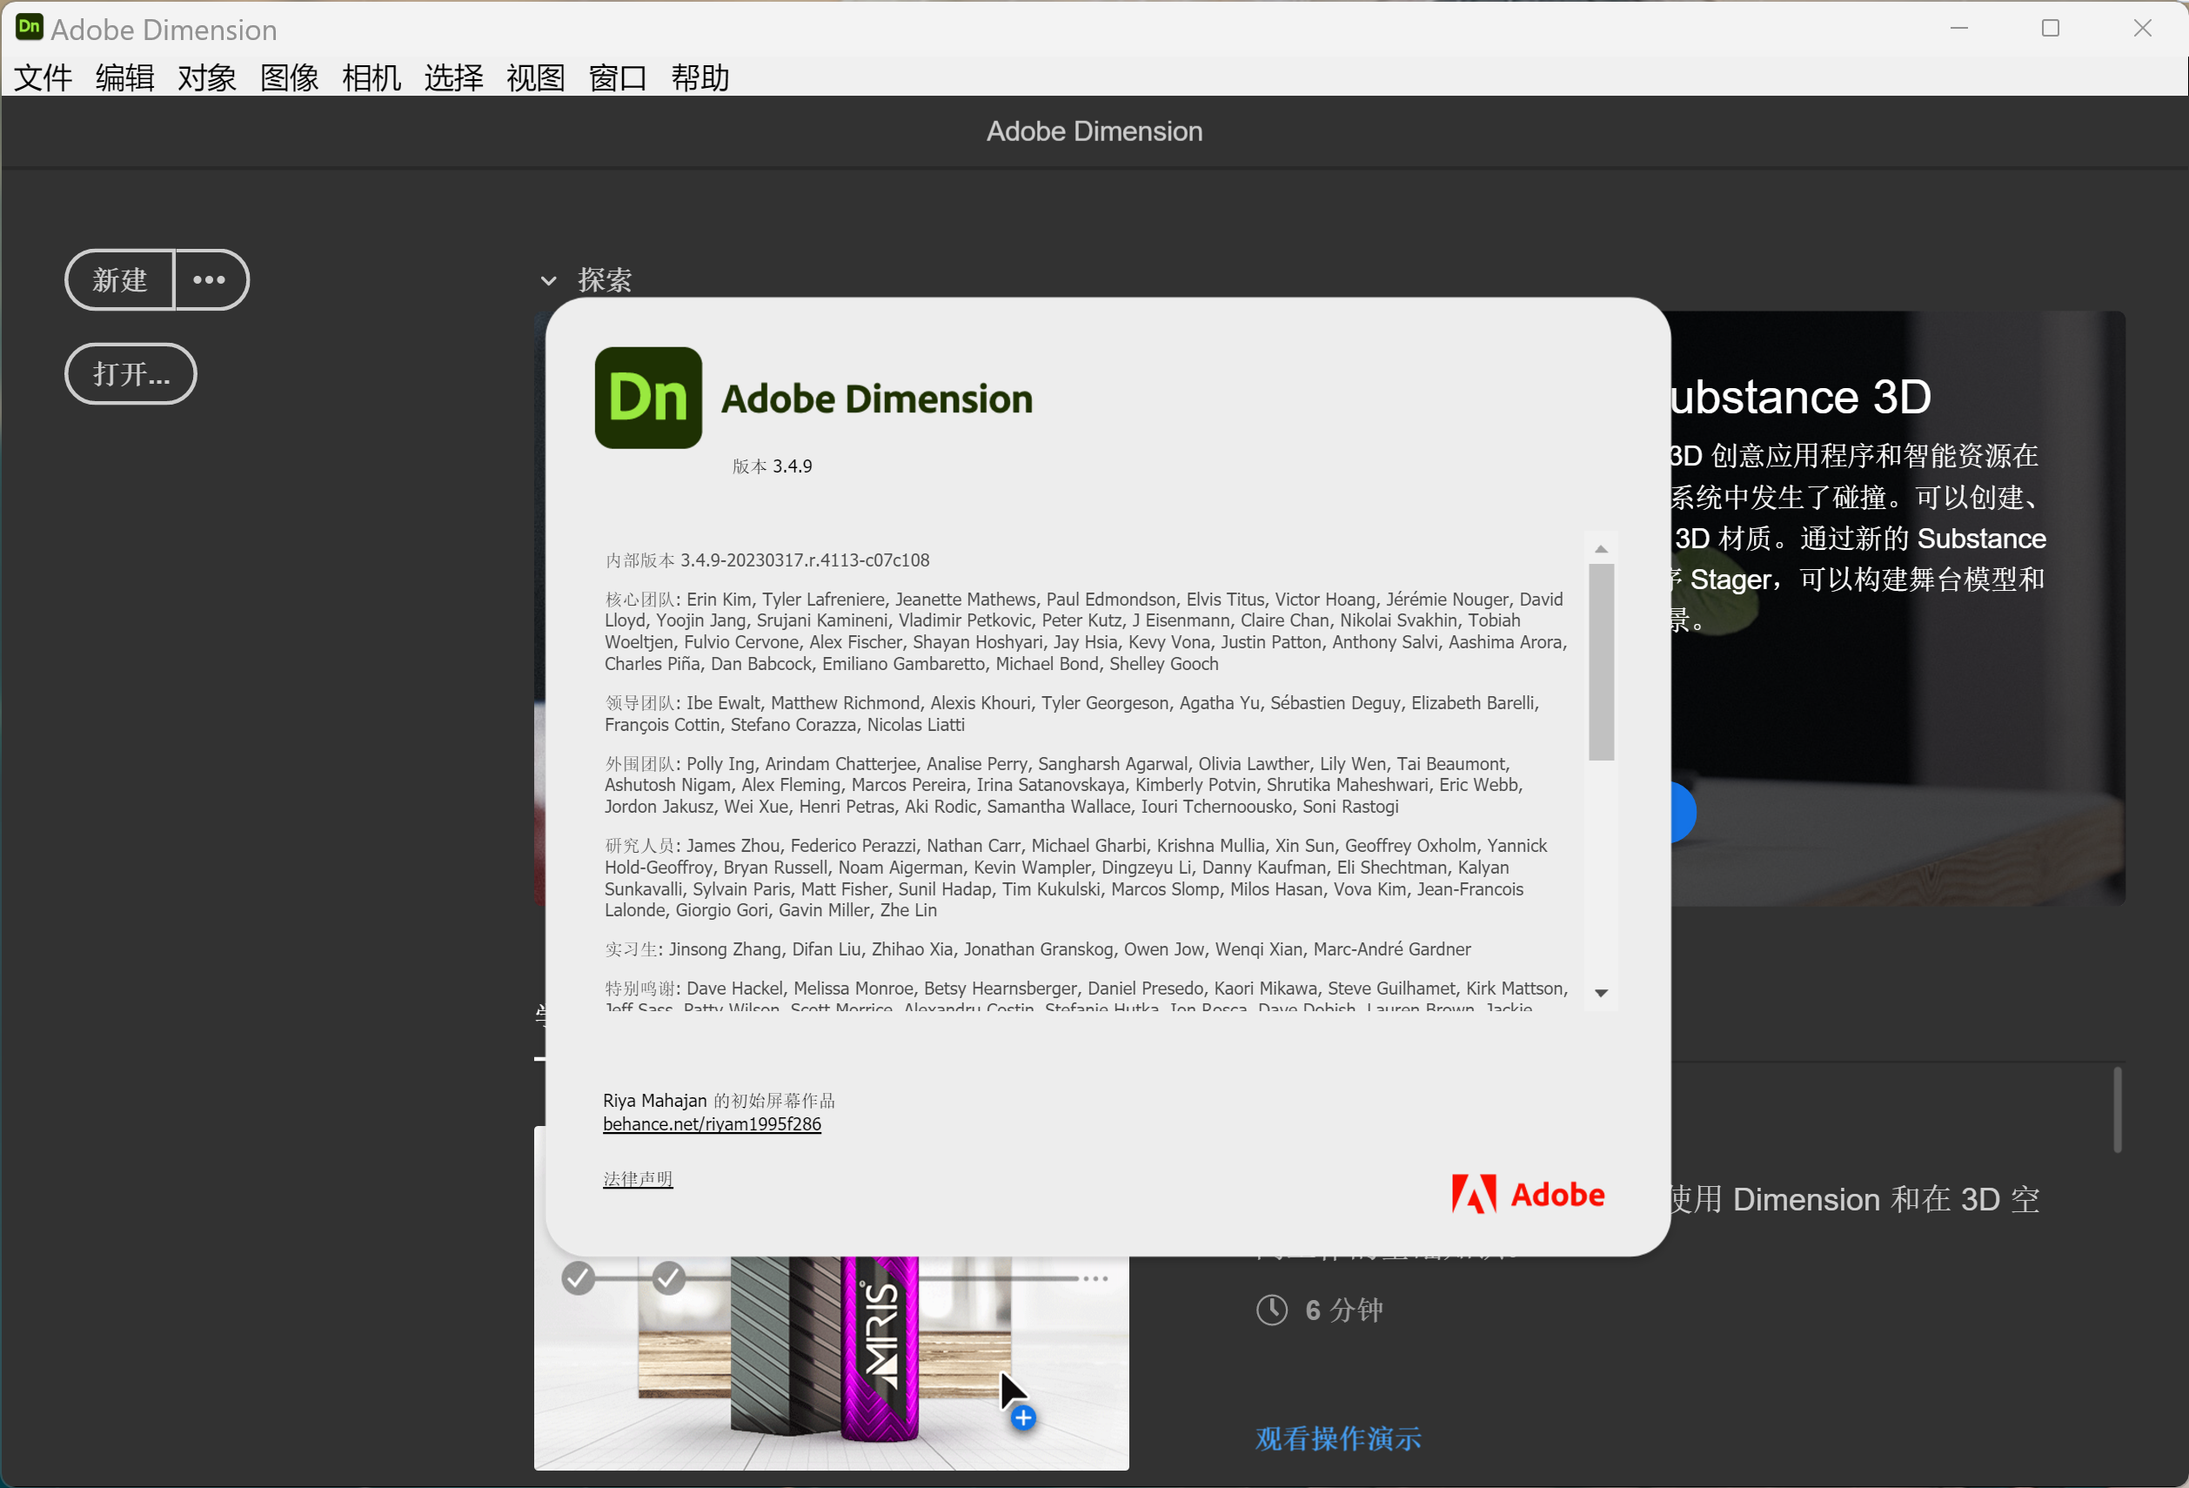Close the Adobe Dimension window
Screen dimensions: 2189x1488
(2143, 28)
